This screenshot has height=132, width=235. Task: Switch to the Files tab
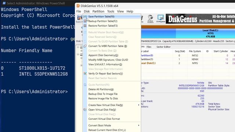(149, 47)
